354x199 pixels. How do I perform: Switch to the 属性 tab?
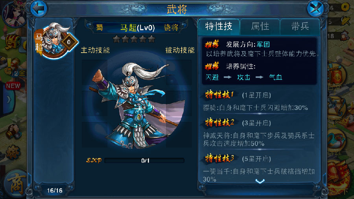click(260, 27)
